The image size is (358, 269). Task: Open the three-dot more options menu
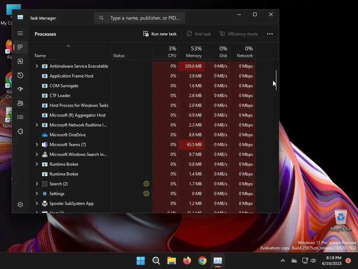click(x=270, y=34)
